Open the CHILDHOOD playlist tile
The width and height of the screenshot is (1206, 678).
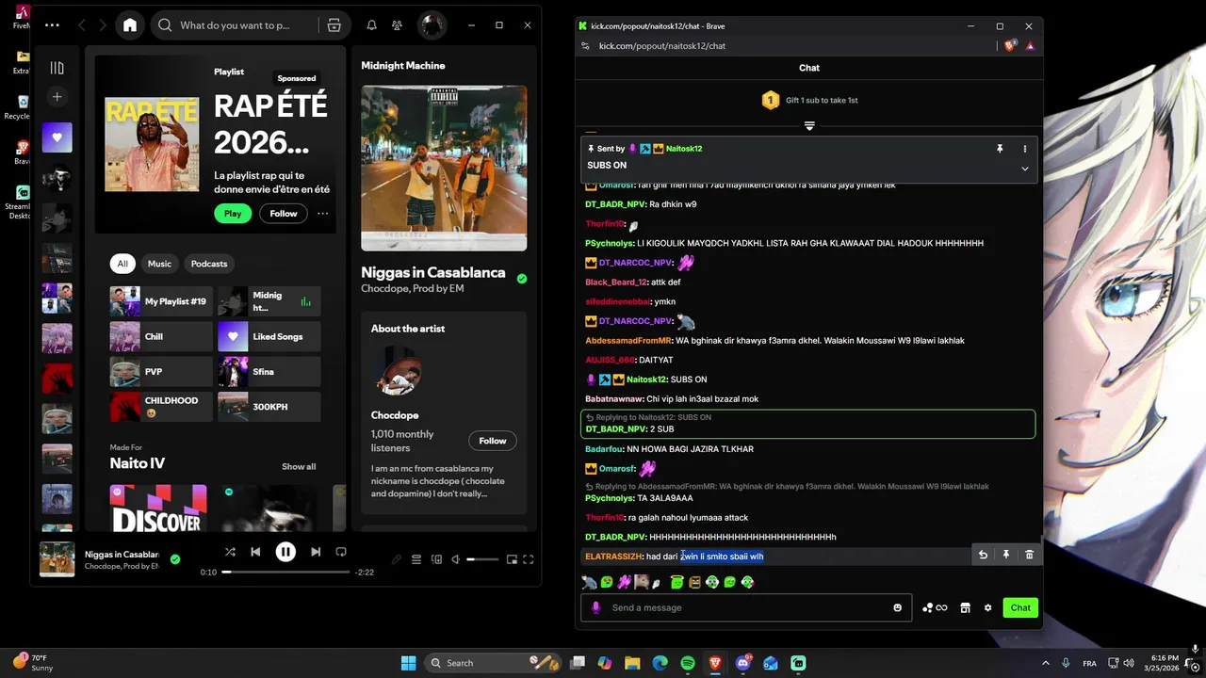pos(161,407)
